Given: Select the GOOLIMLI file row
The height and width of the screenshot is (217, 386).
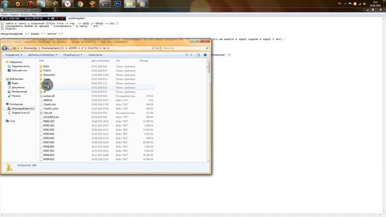Looking at the screenshot, I should (96, 117).
